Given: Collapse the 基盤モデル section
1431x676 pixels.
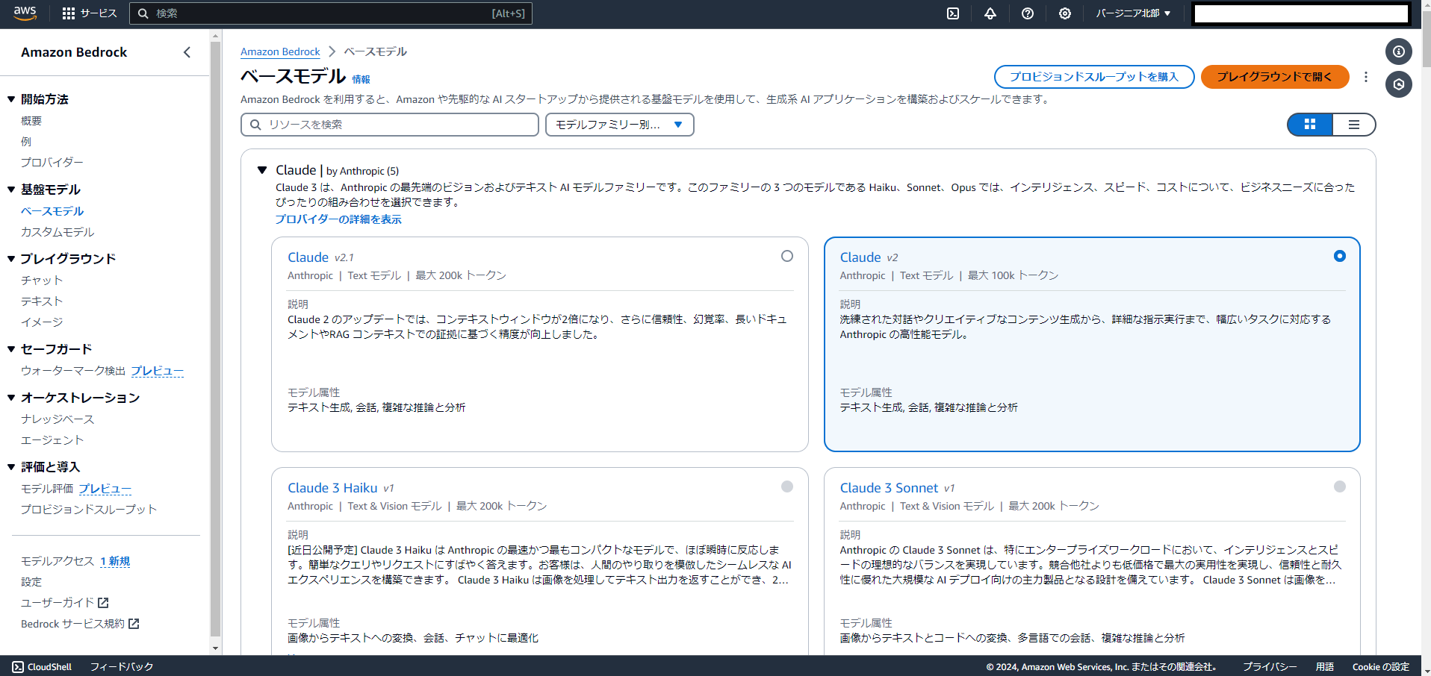Looking at the screenshot, I should coord(11,190).
